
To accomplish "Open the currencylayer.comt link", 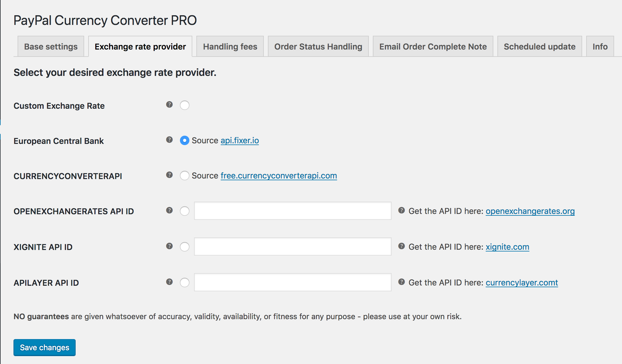I will (522, 283).
